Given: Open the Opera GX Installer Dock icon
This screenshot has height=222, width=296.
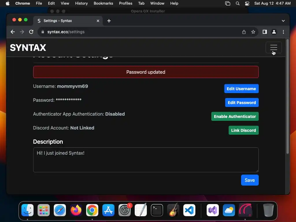Looking at the screenshot, I should tap(245, 210).
